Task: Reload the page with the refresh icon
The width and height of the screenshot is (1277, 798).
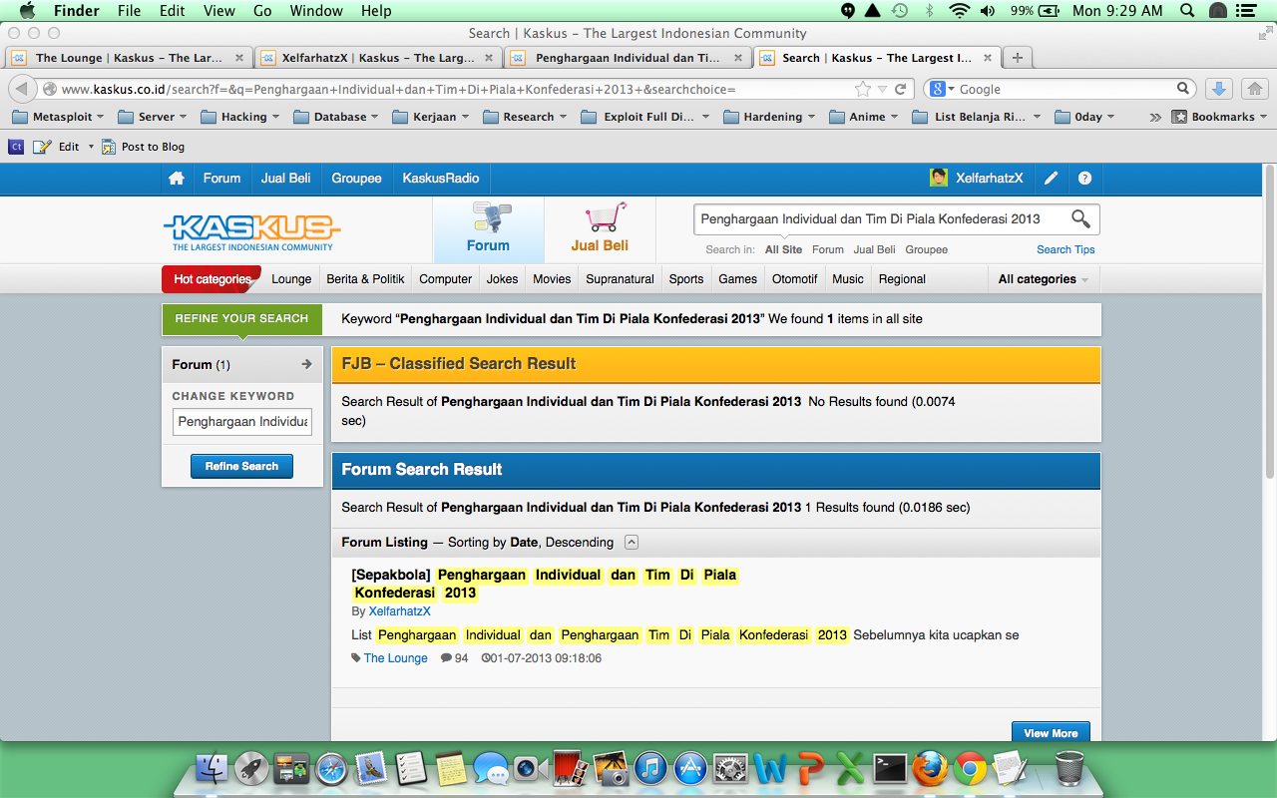Action: 900,89
